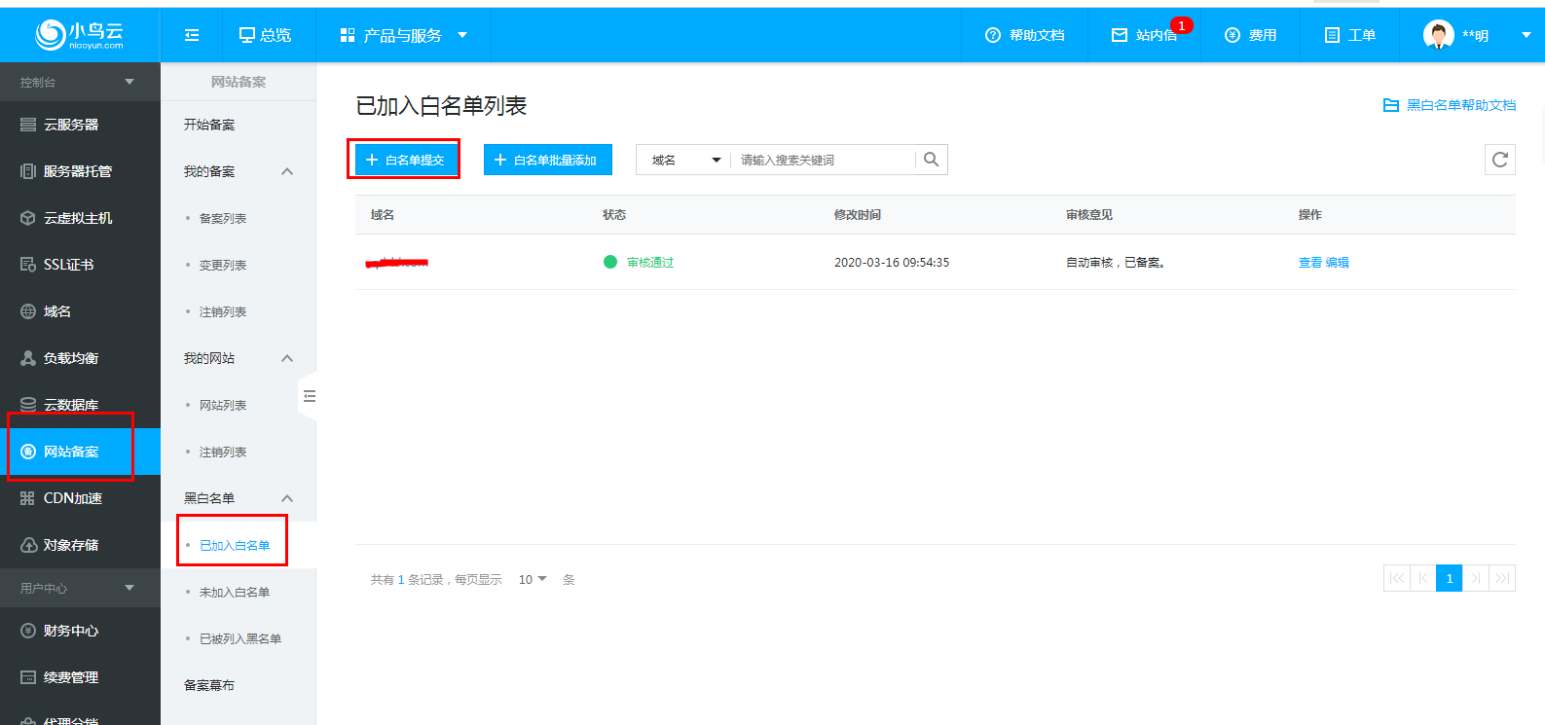Open 云虚拟主机 in sidebar
Viewport: 1545px width, 725px height.
click(x=80, y=218)
